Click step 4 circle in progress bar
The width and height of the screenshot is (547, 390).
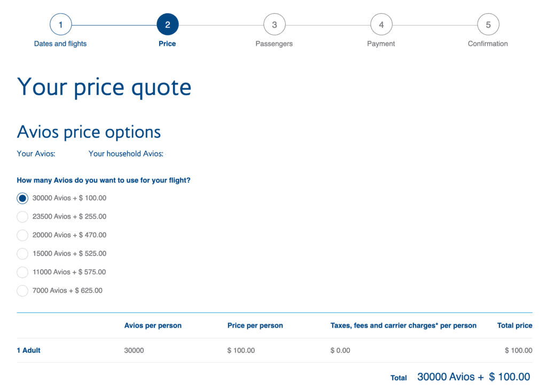[381, 25]
